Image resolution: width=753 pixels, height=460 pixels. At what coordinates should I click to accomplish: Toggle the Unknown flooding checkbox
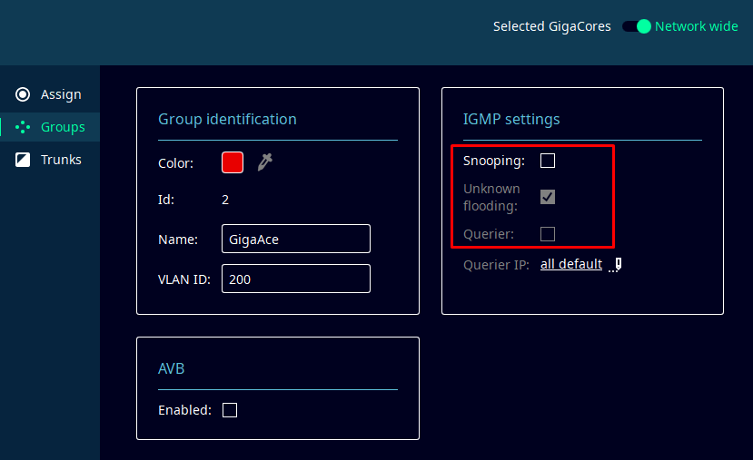click(x=548, y=197)
